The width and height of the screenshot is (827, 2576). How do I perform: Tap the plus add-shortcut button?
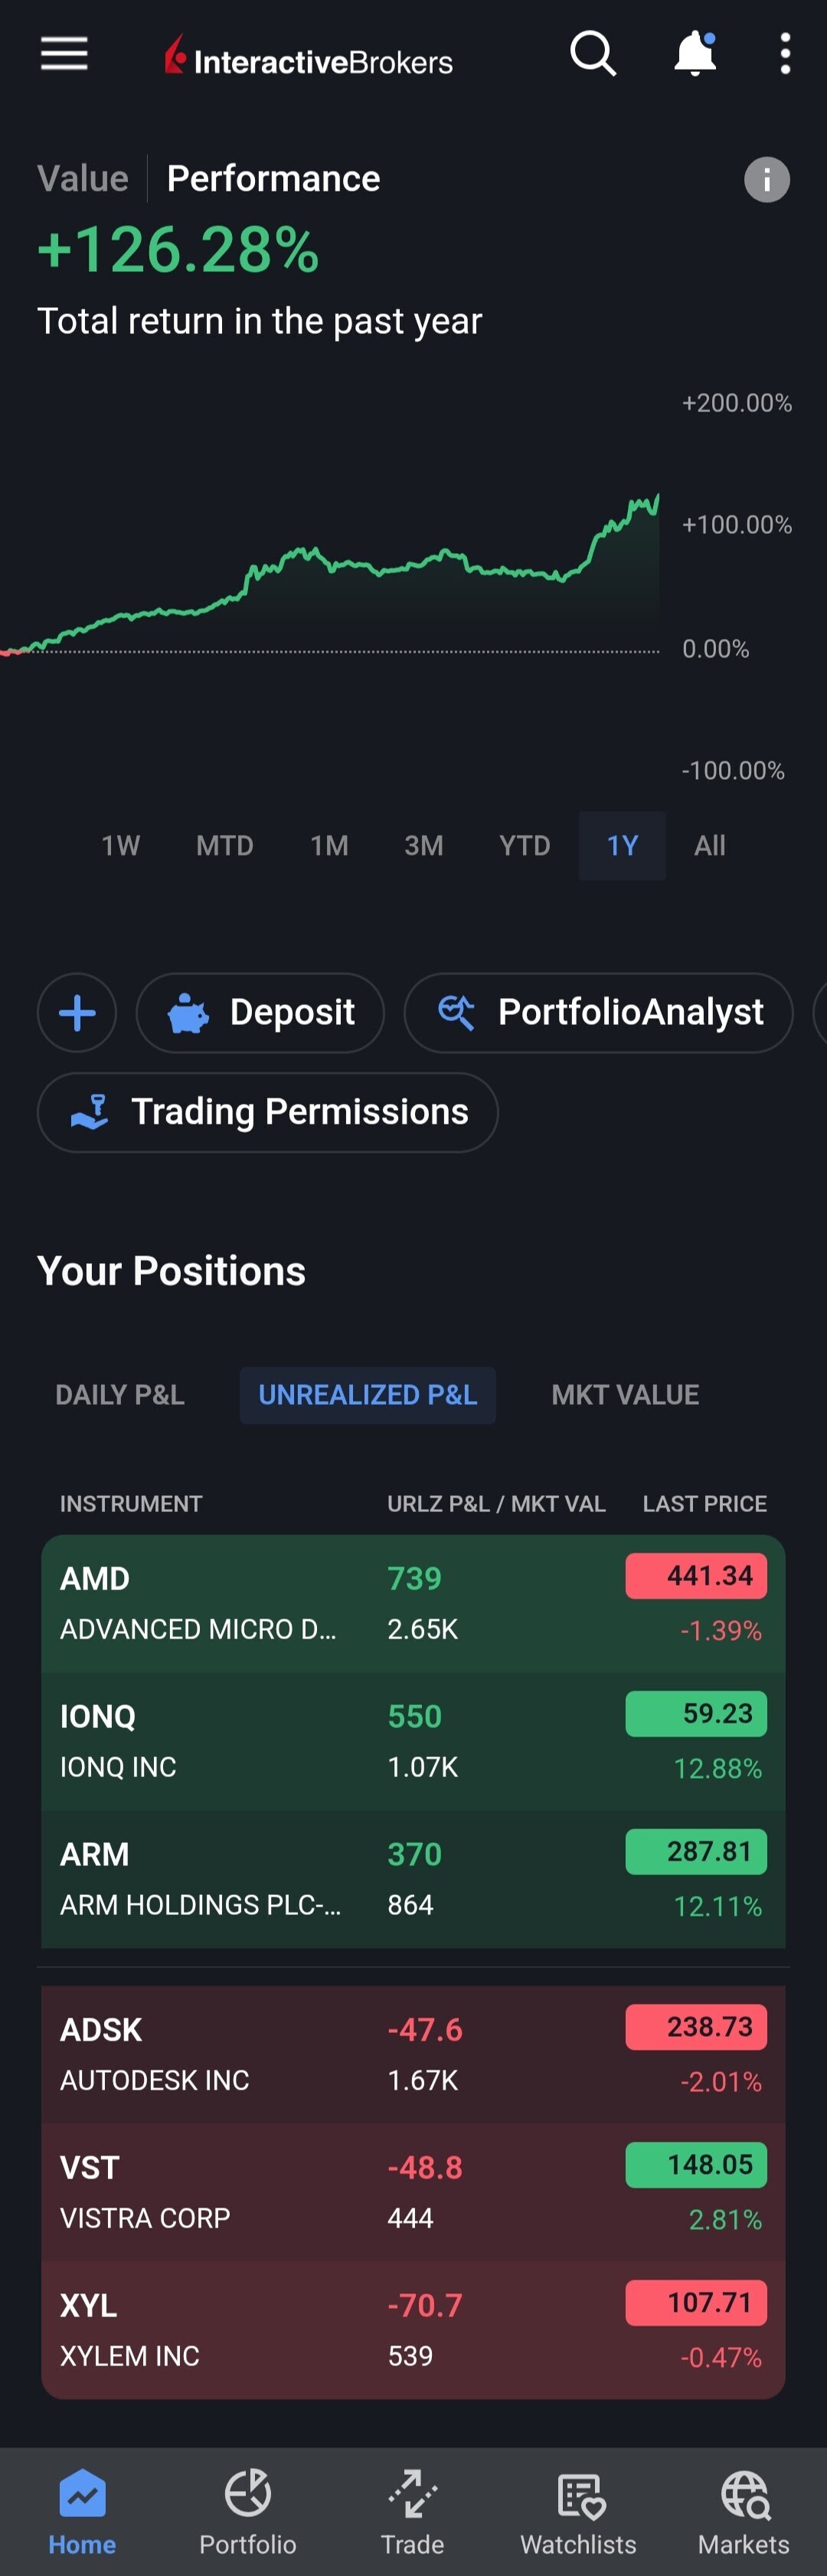pos(77,1013)
